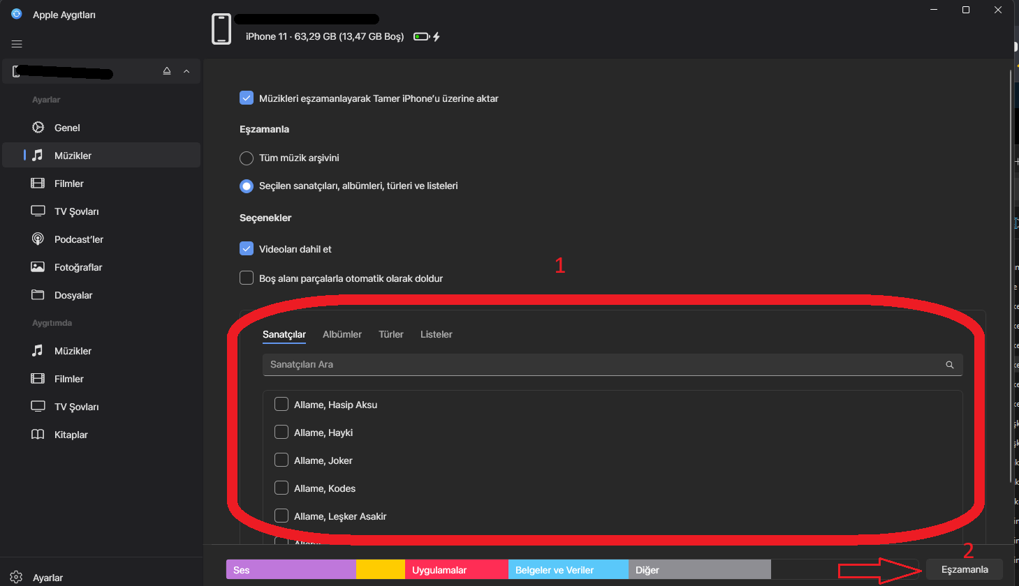
Task: Open the Türler tab
Action: [391, 335]
